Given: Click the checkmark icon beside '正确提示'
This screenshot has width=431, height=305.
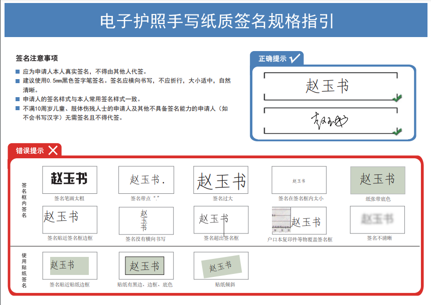Looking at the screenshot, I should pos(295,58).
